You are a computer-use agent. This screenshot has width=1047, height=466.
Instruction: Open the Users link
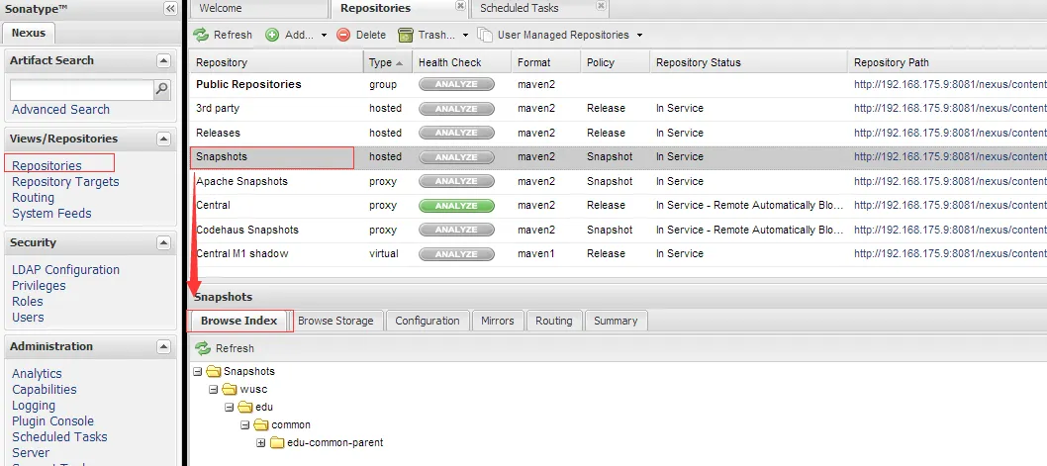28,318
